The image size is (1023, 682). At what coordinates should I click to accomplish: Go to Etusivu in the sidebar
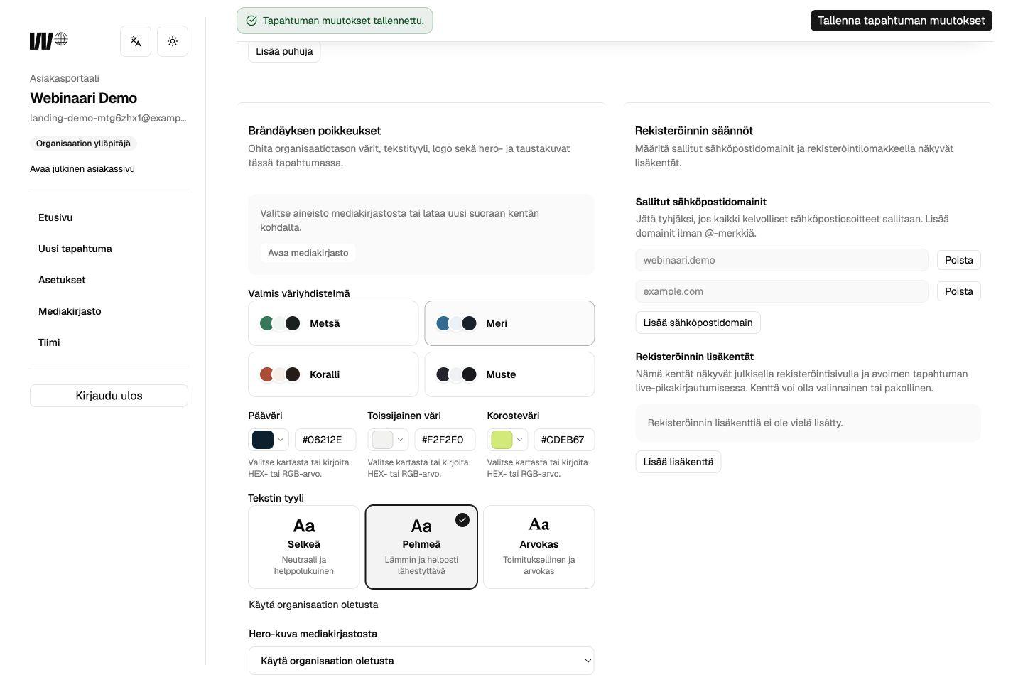pos(55,217)
